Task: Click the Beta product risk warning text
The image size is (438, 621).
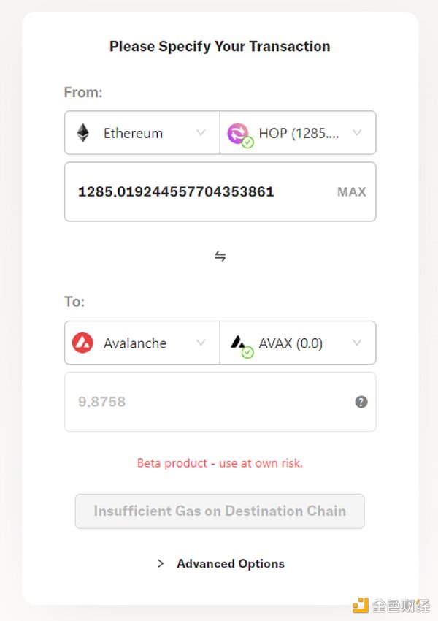Action: [220, 463]
